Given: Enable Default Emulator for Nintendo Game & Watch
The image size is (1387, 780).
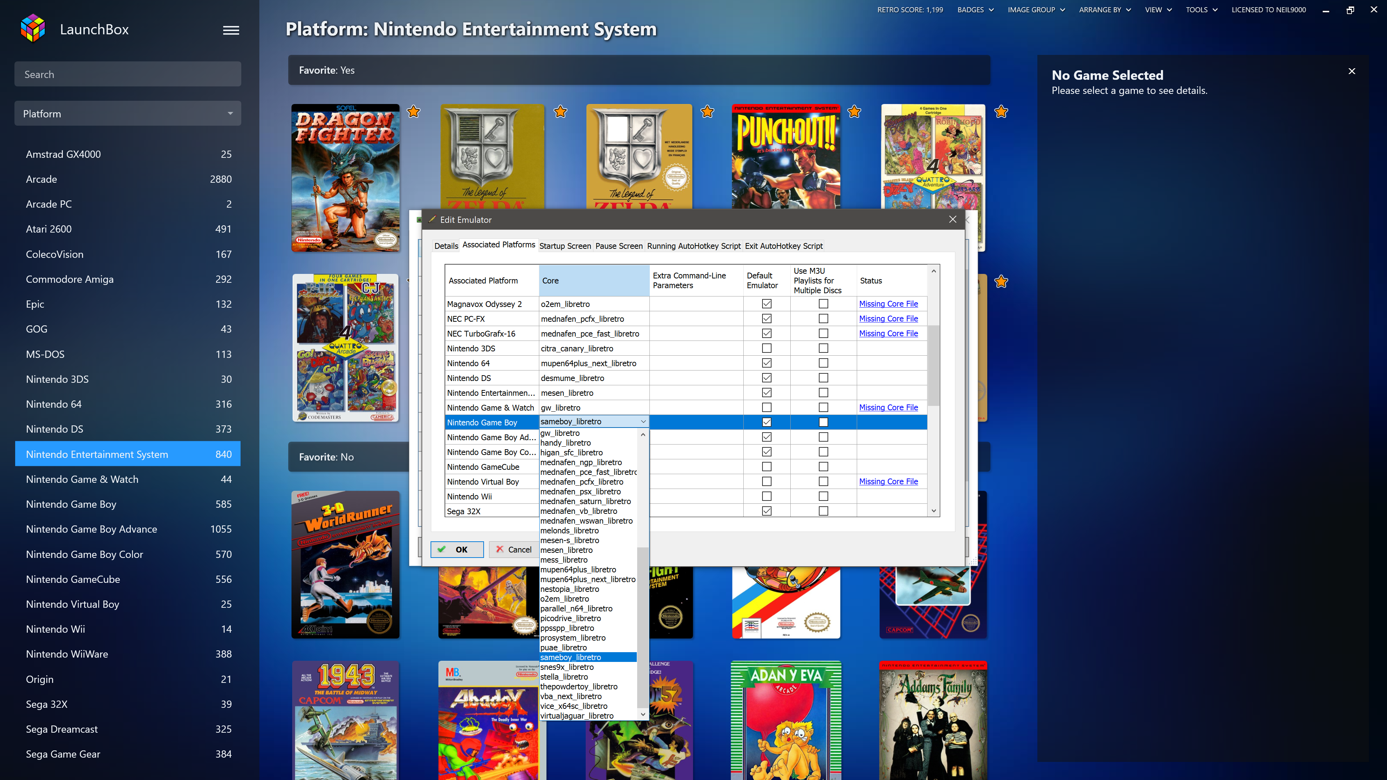Looking at the screenshot, I should [767, 407].
